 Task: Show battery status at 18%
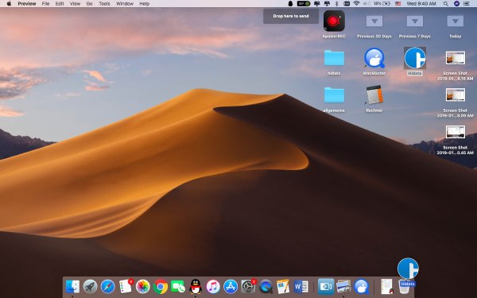point(382,4)
